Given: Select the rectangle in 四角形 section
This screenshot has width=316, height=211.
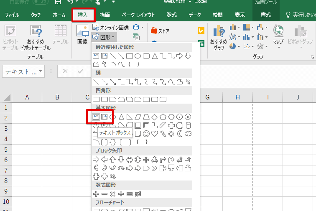Looking at the screenshot, I should (96, 99).
